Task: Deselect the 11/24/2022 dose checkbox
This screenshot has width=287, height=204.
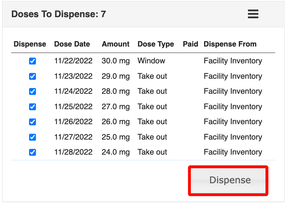Action: pyautogui.click(x=32, y=92)
